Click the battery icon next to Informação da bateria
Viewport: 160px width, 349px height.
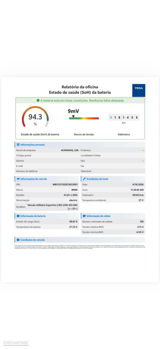(x=18, y=216)
